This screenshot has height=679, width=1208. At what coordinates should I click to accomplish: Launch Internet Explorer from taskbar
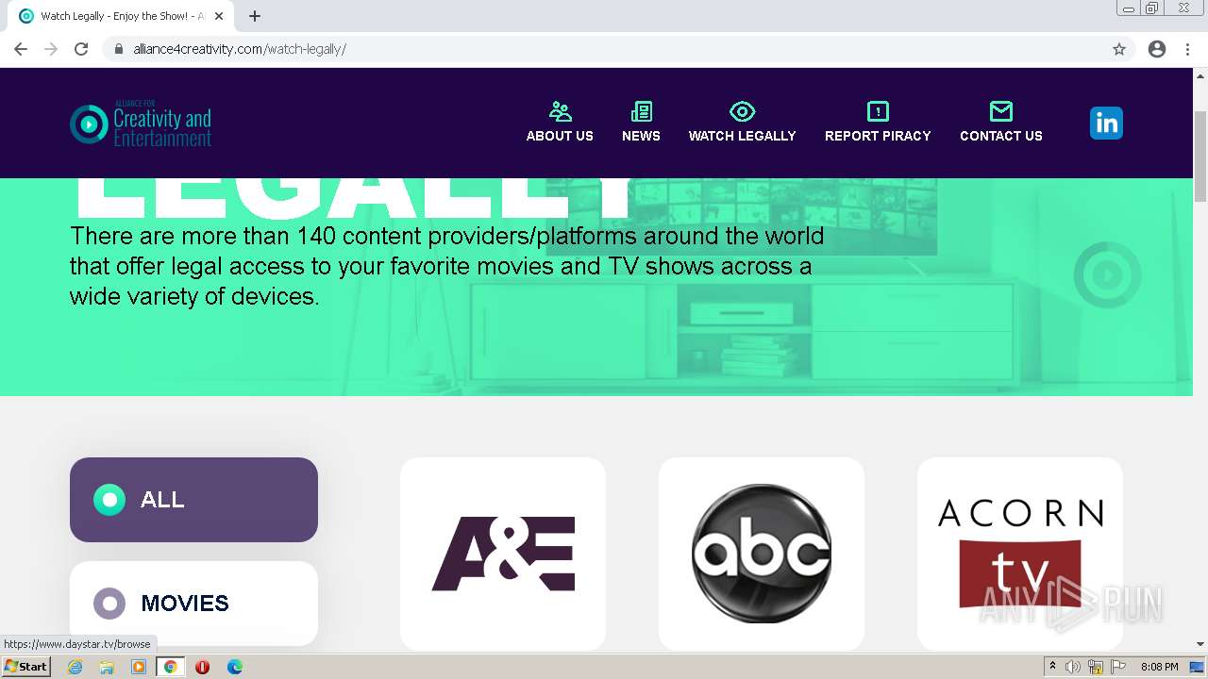pyautogui.click(x=75, y=667)
